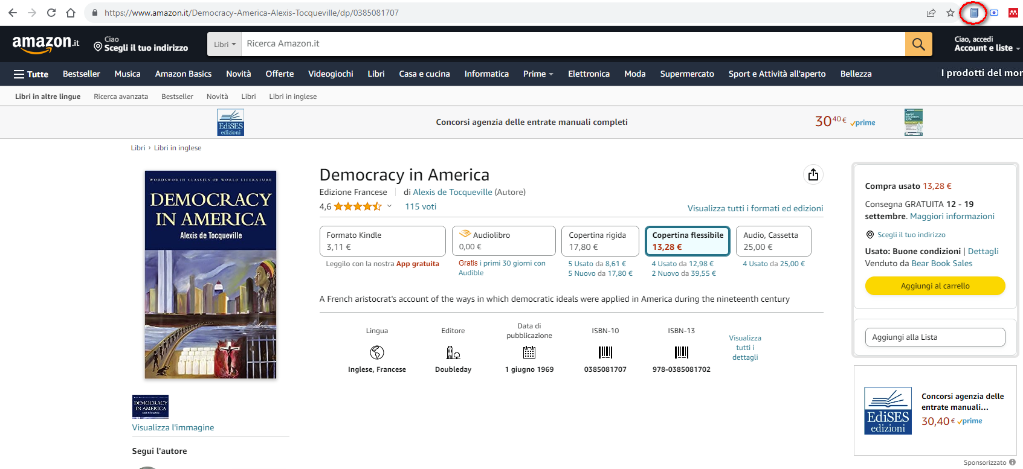Click the Amazon.it logo
Viewport: 1023px width, 469px height.
45,43
